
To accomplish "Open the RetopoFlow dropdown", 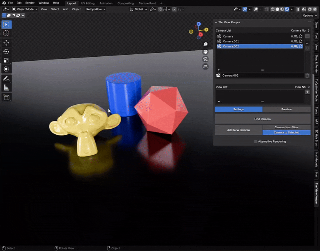I will click(x=96, y=9).
